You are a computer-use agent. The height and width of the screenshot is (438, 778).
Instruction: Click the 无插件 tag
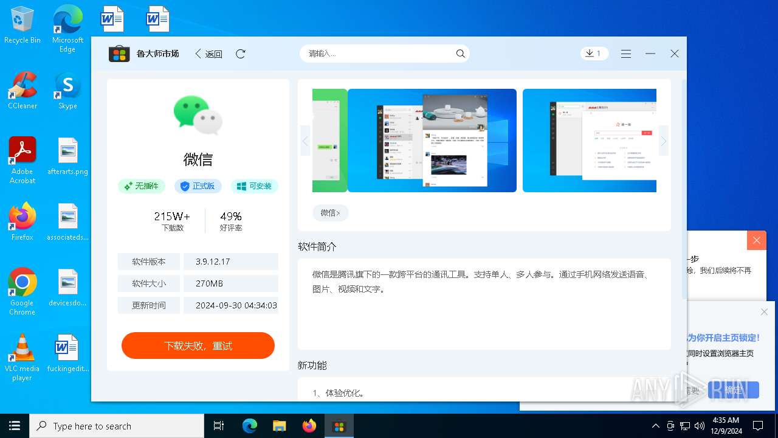tap(142, 186)
